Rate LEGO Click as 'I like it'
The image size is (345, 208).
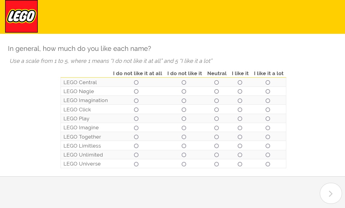coord(240,110)
